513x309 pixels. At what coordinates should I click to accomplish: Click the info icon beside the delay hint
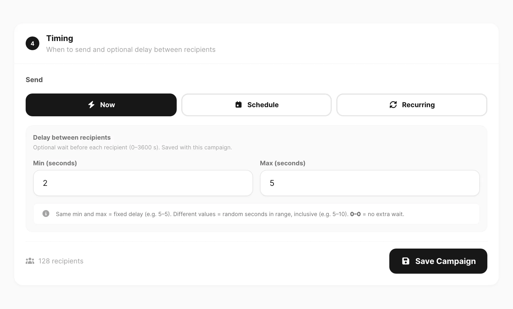(x=46, y=214)
